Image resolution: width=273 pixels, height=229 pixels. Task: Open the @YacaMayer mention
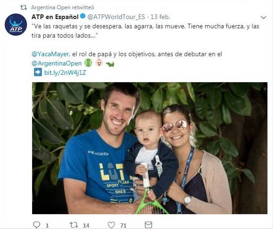(x=50, y=54)
